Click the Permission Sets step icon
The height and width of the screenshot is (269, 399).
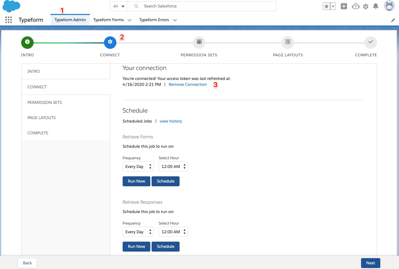tap(199, 42)
